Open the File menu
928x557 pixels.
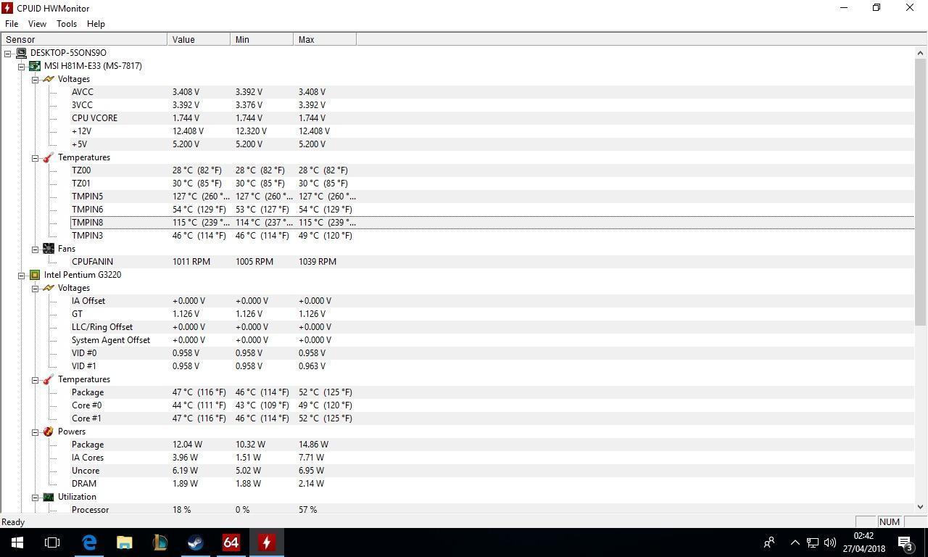(12, 24)
